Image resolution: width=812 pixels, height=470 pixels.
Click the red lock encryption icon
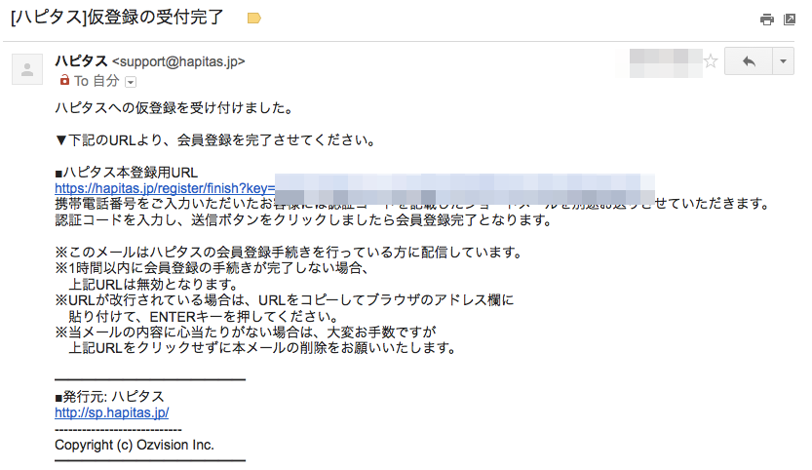coord(64,80)
